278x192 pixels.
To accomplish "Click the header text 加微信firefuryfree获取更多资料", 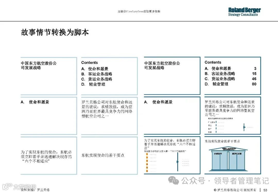I will coord(139,12).
